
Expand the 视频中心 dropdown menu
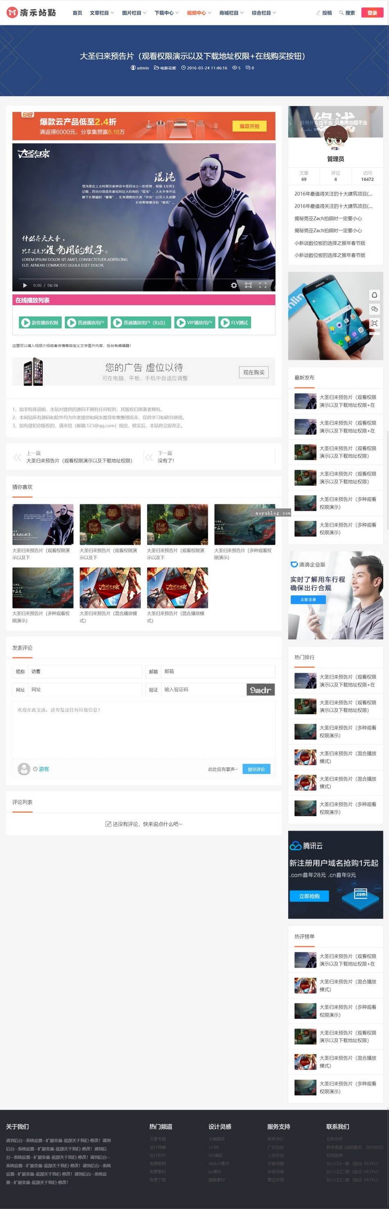[199, 13]
